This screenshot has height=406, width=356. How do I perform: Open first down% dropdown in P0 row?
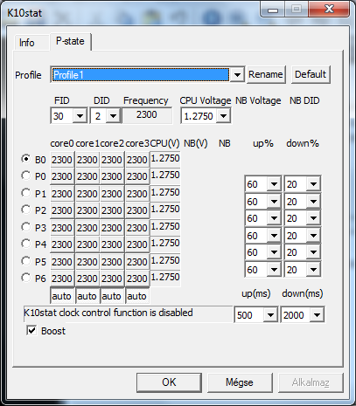[313, 184]
